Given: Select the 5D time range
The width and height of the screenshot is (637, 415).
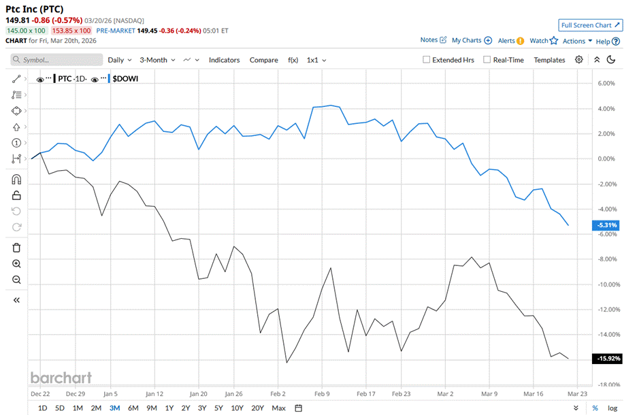Looking at the screenshot, I should point(60,408).
